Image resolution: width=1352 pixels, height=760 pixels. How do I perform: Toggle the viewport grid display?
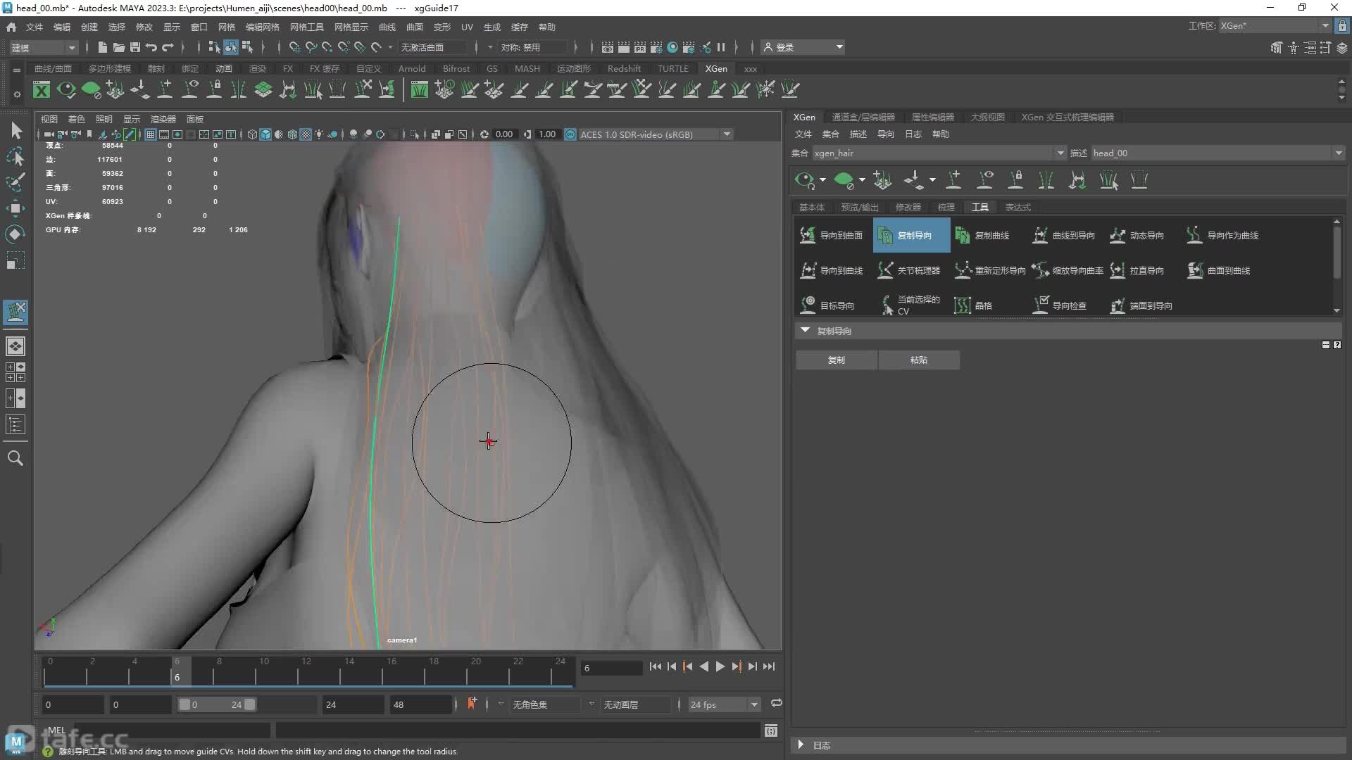(x=151, y=134)
